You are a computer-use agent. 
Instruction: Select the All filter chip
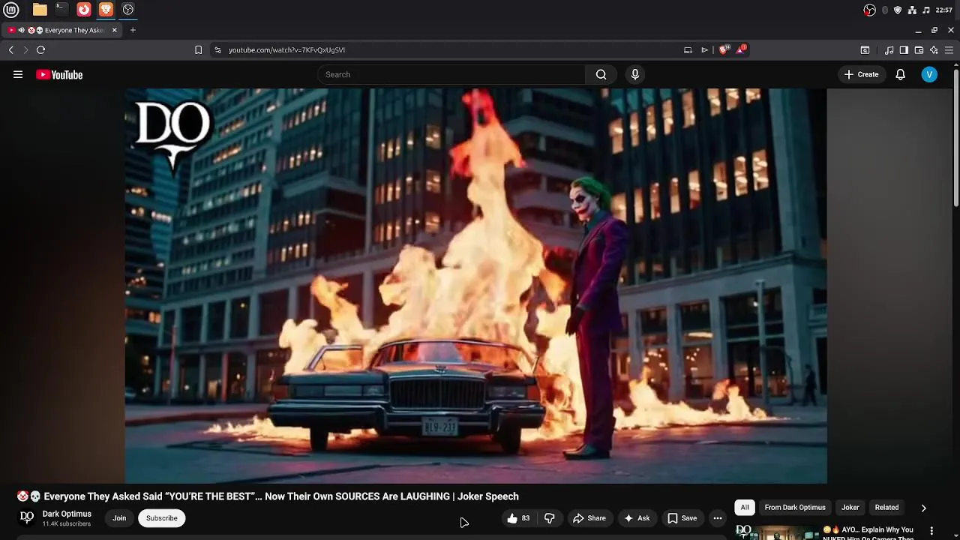point(745,508)
